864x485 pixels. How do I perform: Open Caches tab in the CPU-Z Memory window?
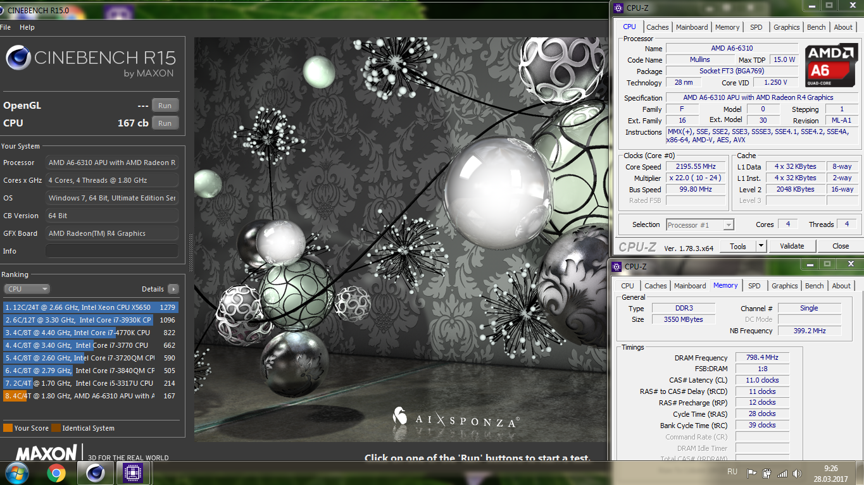coord(655,286)
